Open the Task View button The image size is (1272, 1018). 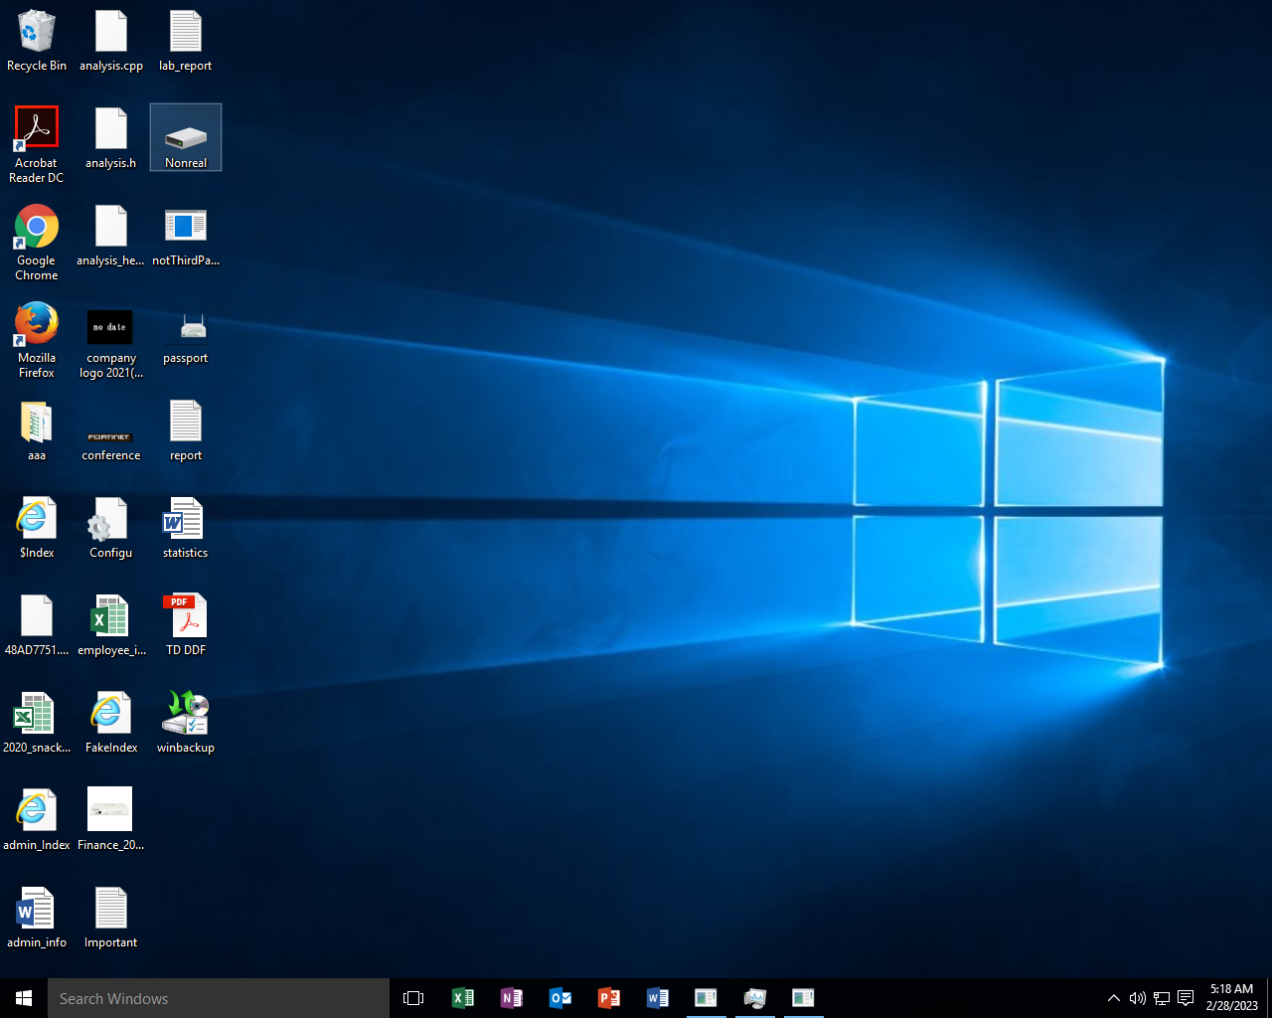413,998
